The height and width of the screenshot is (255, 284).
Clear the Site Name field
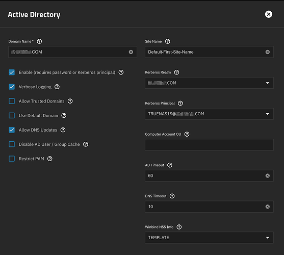(268, 52)
